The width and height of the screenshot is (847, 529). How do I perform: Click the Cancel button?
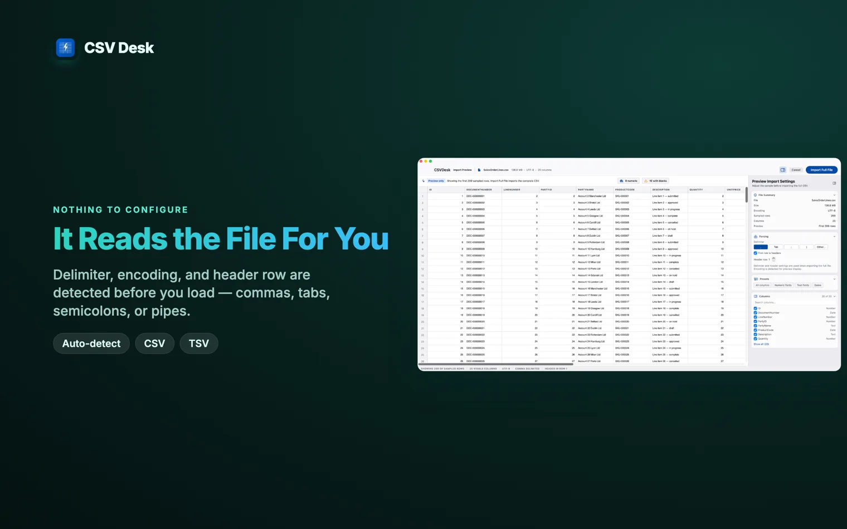point(796,170)
